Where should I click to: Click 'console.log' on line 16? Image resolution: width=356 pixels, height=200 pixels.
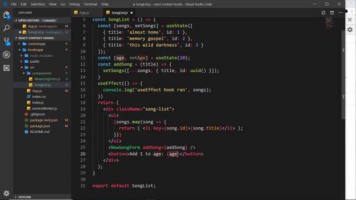click(x=117, y=90)
